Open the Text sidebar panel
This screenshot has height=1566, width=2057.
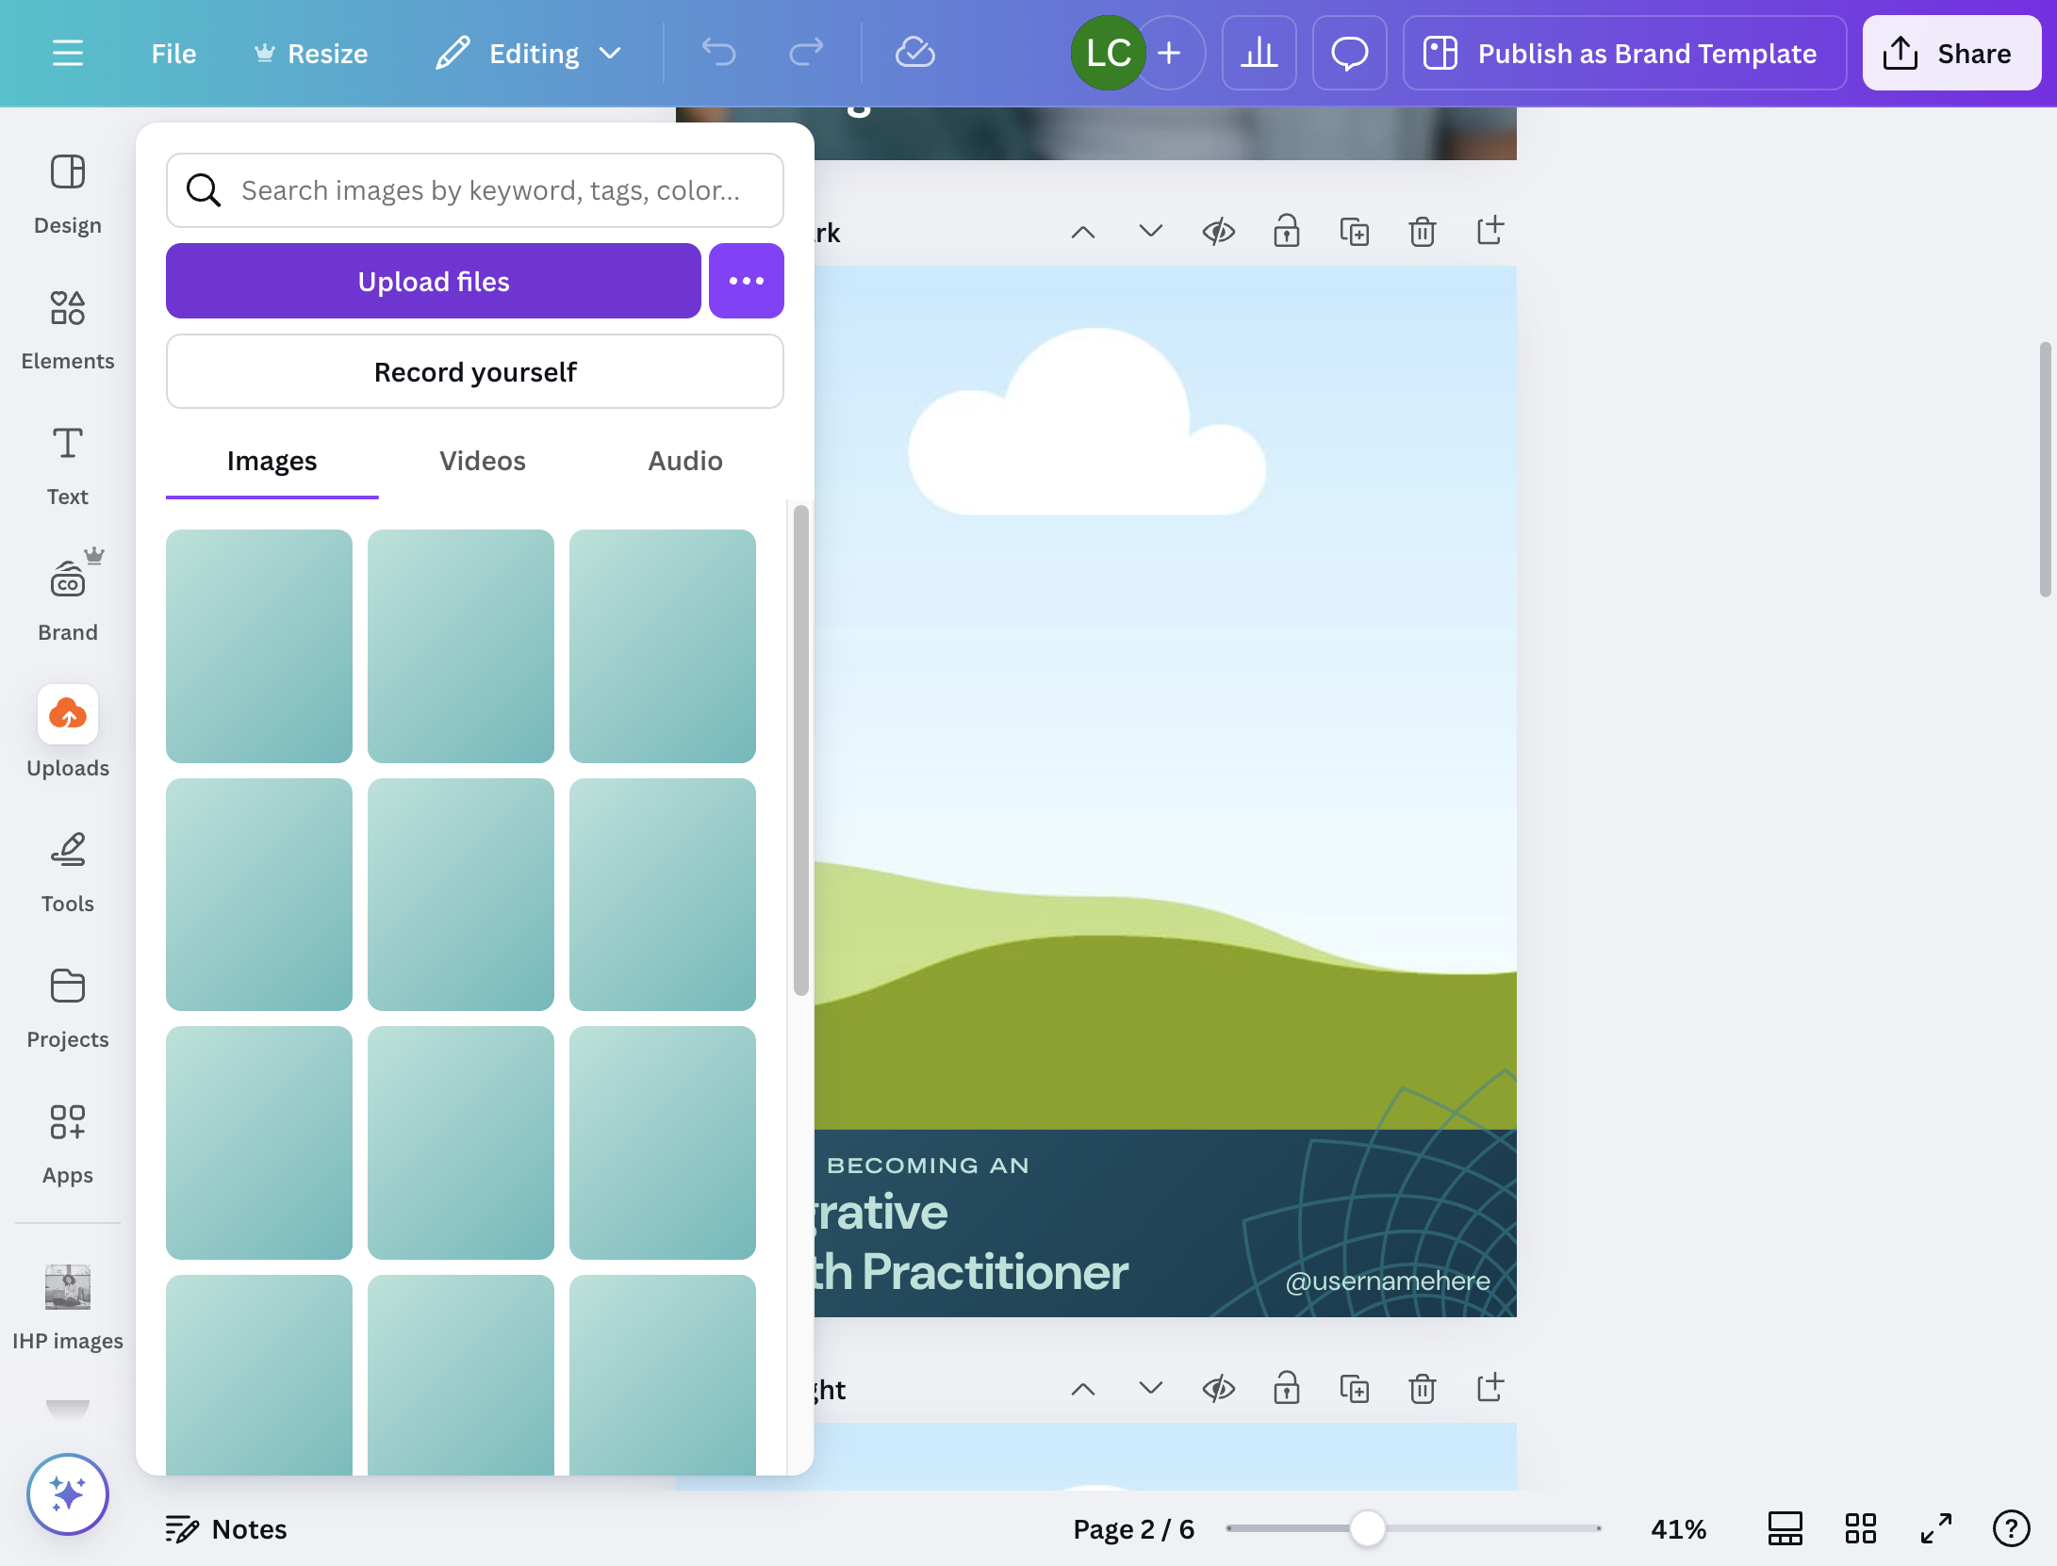point(68,466)
